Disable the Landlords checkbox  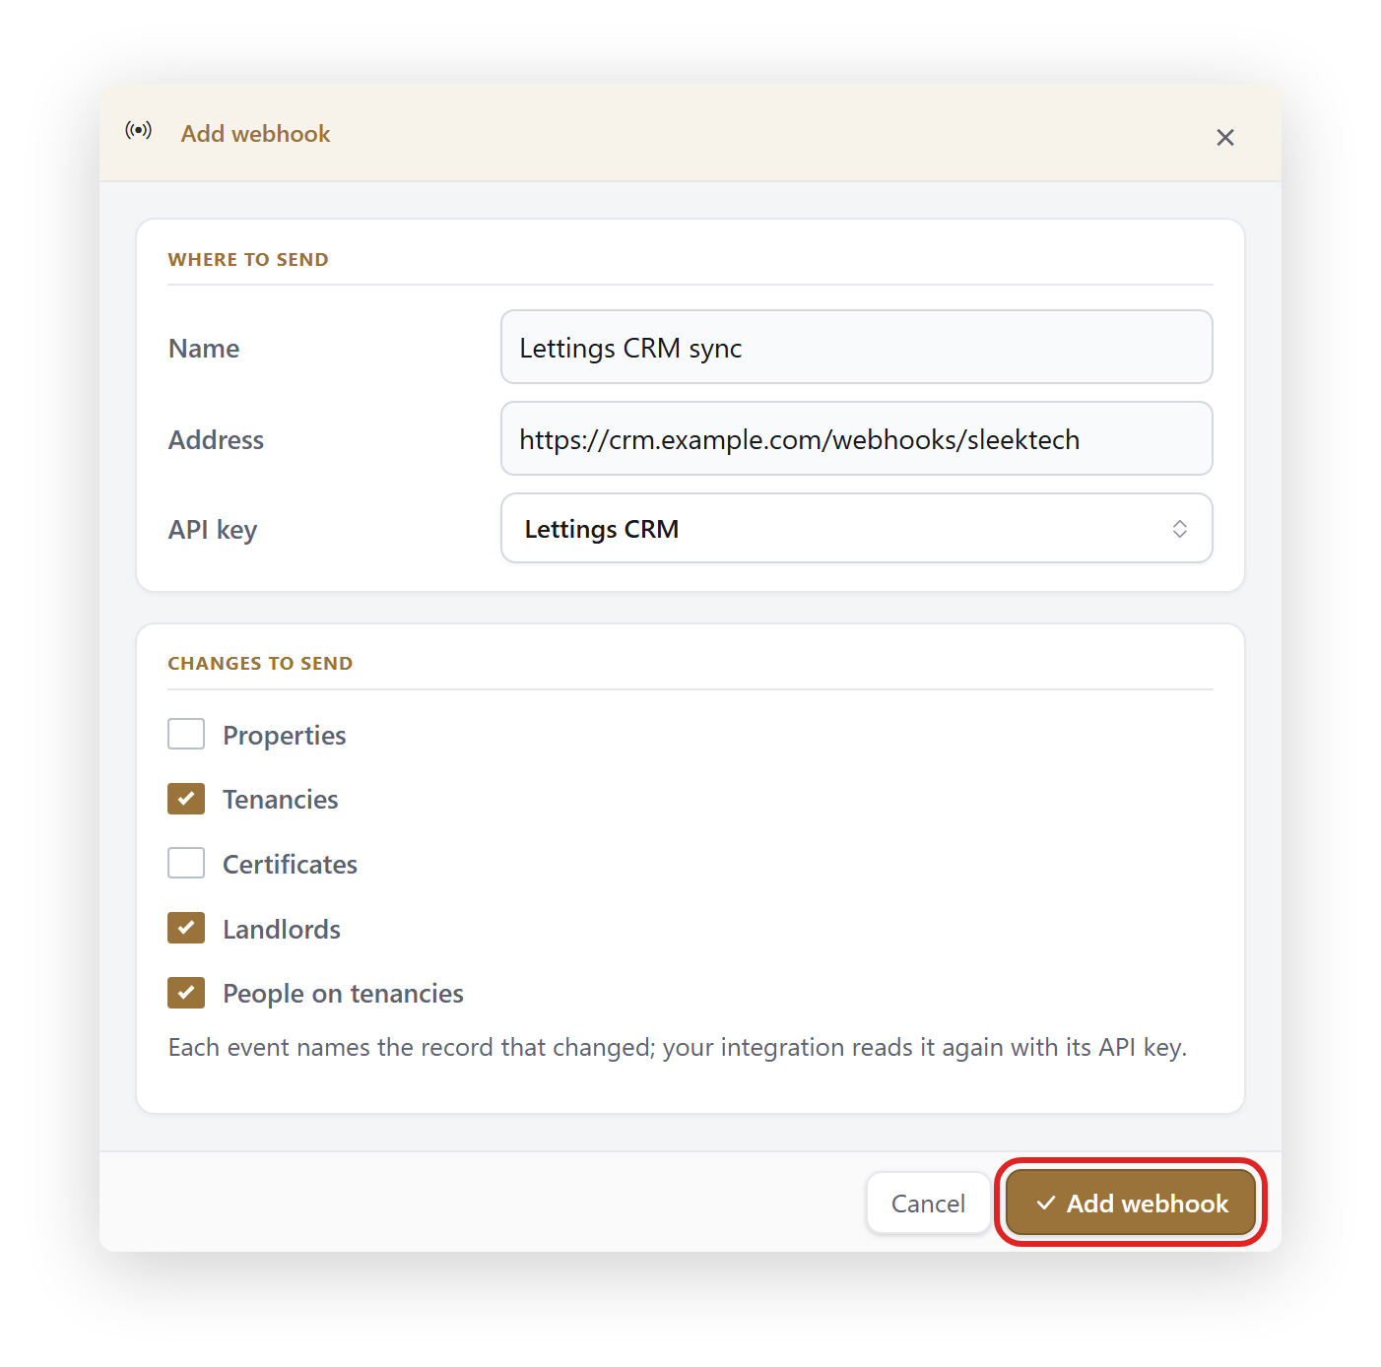pos(186,928)
